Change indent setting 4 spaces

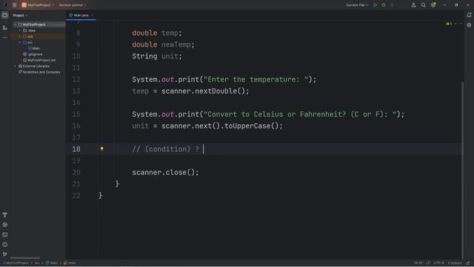pyautogui.click(x=454, y=263)
